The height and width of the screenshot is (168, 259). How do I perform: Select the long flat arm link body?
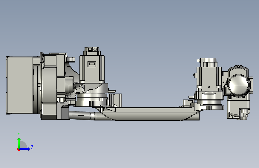coord(149,114)
